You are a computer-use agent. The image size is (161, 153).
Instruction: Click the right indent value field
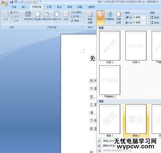pos(139,22)
